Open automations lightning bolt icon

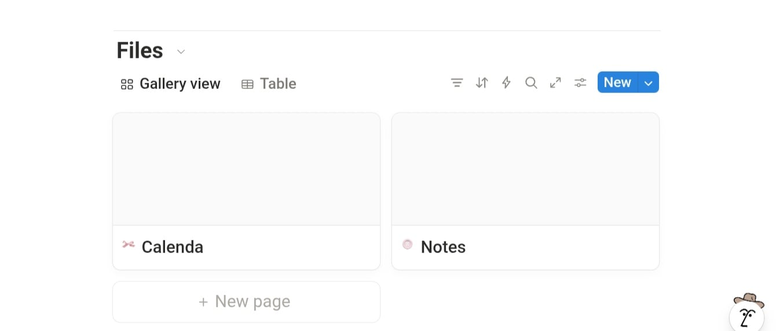(x=506, y=83)
